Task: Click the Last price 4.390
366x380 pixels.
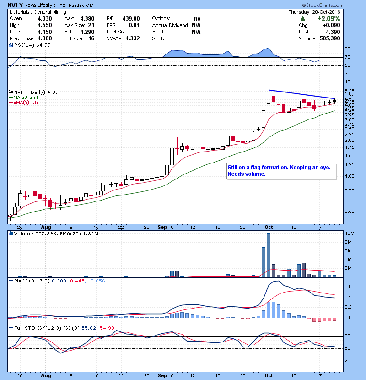Action: click(x=333, y=32)
